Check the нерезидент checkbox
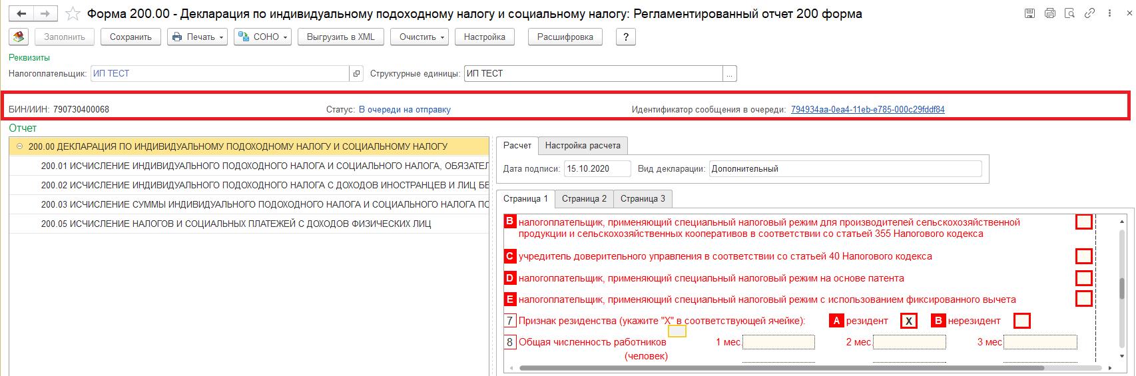The image size is (1136, 376). point(1021,321)
